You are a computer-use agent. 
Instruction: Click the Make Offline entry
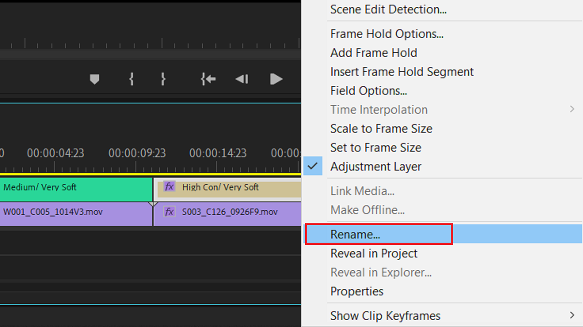click(x=367, y=210)
